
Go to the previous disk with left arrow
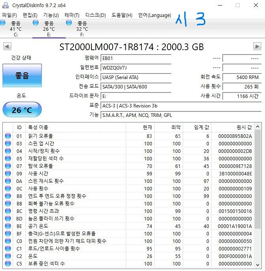click(7, 47)
